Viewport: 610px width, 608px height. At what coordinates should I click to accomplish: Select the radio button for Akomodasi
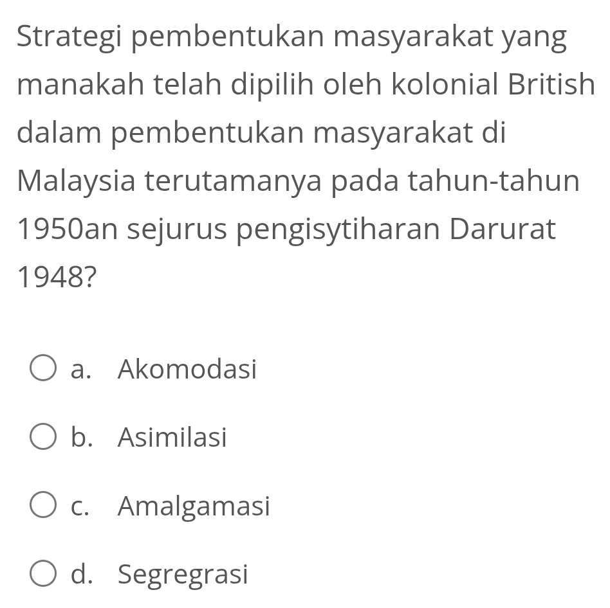click(x=44, y=369)
